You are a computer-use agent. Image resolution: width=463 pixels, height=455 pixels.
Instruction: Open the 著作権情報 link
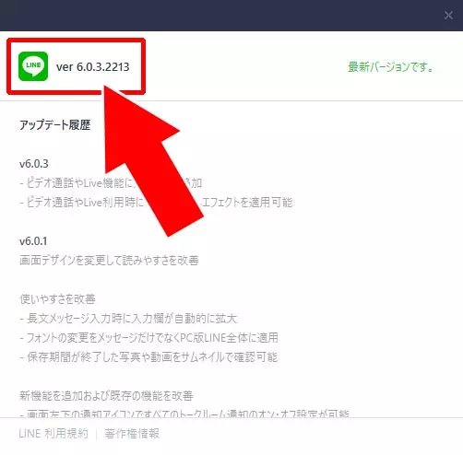[132, 434]
